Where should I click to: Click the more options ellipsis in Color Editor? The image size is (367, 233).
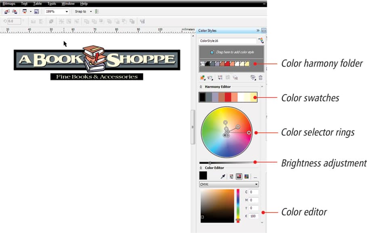pos(255,177)
